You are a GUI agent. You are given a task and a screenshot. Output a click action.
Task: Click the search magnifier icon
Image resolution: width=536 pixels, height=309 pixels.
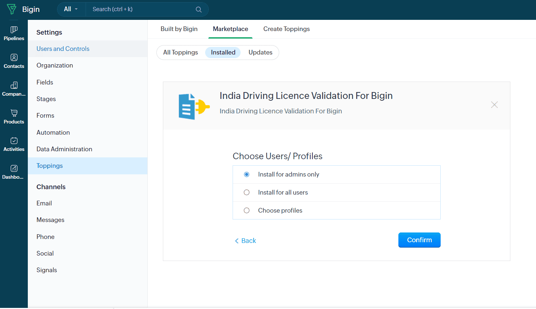tap(199, 9)
